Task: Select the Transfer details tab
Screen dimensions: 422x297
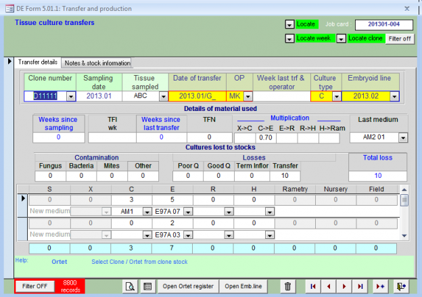Action: (x=38, y=62)
